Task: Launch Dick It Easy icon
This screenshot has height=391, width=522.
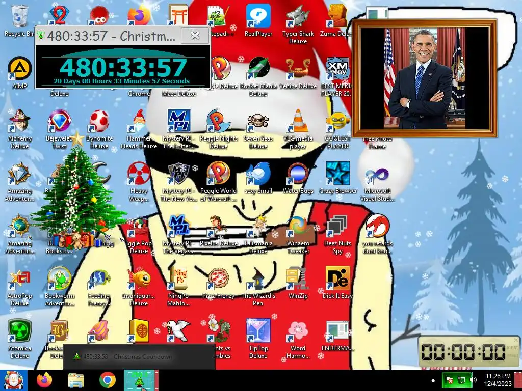Action: (x=337, y=284)
